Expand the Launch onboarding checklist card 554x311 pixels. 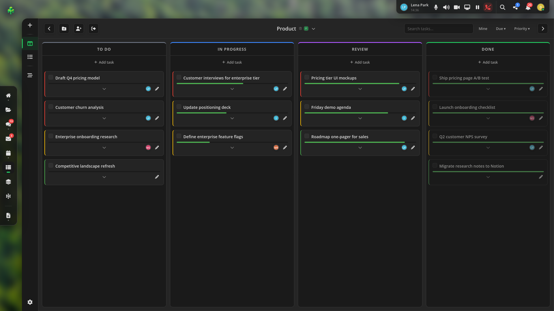click(488, 118)
